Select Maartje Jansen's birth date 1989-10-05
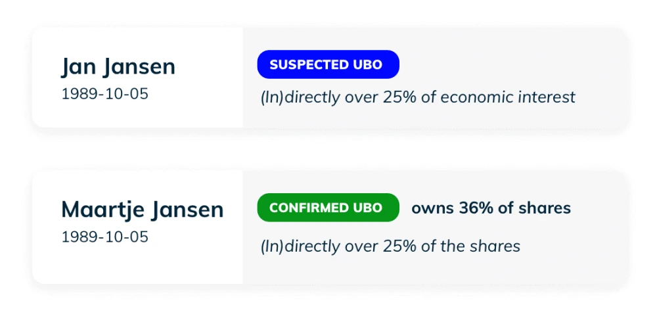The width and height of the screenshot is (657, 322). pos(104,237)
